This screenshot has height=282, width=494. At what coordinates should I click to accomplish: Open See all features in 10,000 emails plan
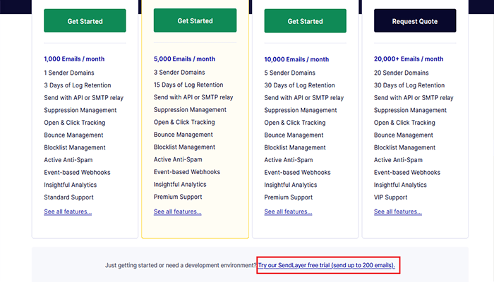(288, 211)
